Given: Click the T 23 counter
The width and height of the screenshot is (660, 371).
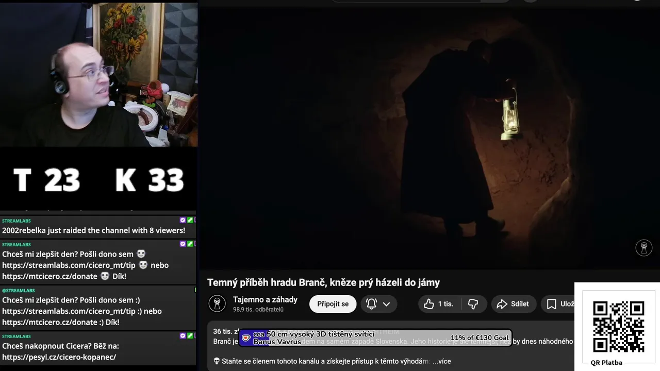Looking at the screenshot, I should pos(46,180).
